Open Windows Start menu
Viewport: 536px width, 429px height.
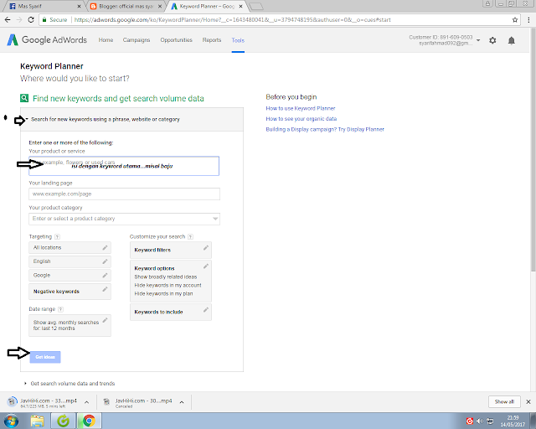[x=11, y=421]
